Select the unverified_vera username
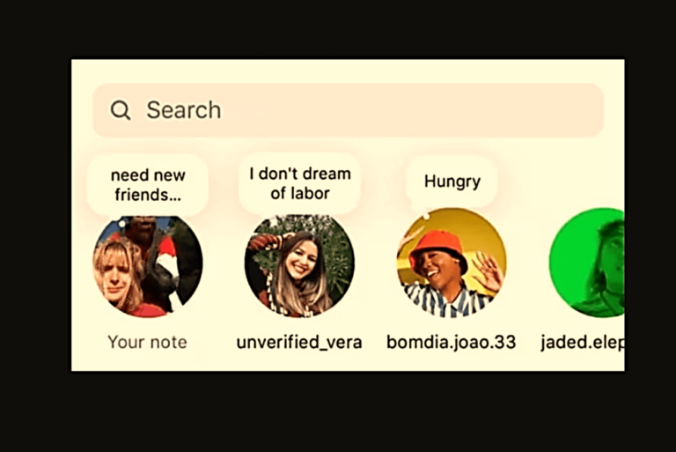 (299, 342)
